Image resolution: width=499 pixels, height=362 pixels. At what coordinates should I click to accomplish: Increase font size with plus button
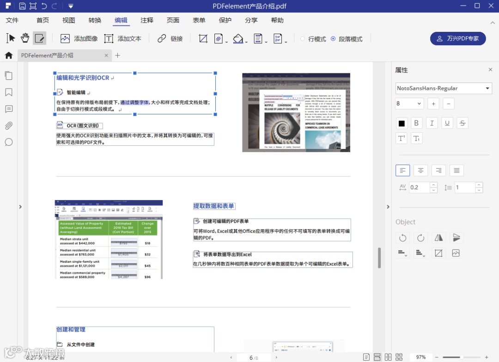pyautogui.click(x=433, y=103)
